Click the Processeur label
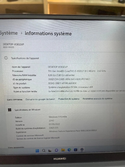 [18, 71]
